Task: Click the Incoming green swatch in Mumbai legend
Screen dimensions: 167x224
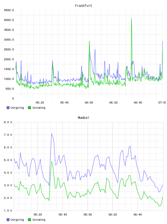Action: [x=29, y=220]
